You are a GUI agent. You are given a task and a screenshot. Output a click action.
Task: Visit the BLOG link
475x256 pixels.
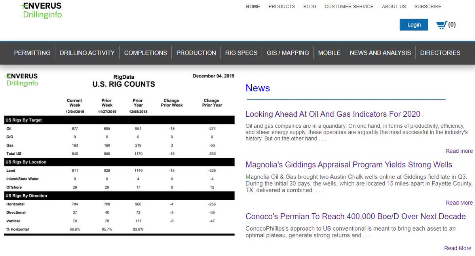[x=310, y=7]
